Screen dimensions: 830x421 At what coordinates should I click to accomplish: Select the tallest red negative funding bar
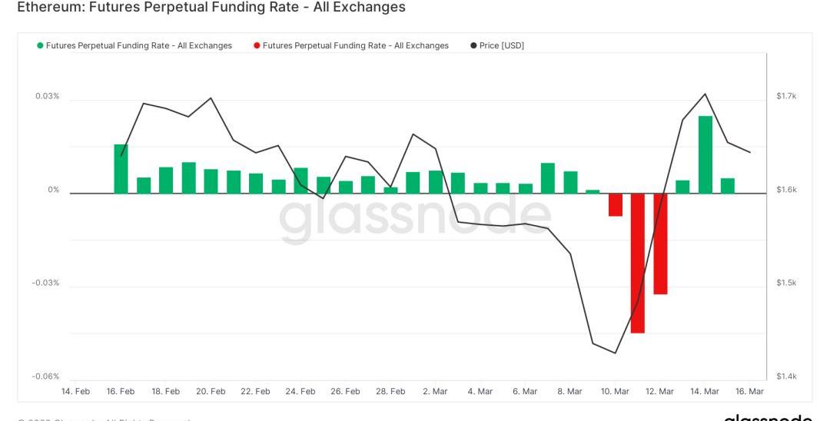(x=638, y=263)
